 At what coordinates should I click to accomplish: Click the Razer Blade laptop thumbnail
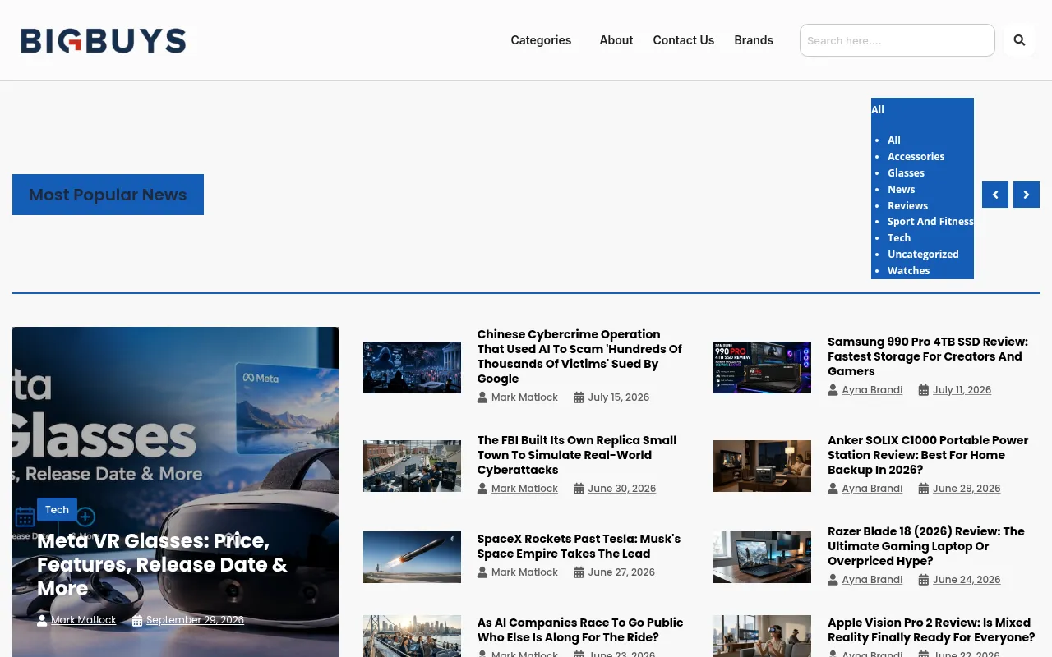coord(762,557)
